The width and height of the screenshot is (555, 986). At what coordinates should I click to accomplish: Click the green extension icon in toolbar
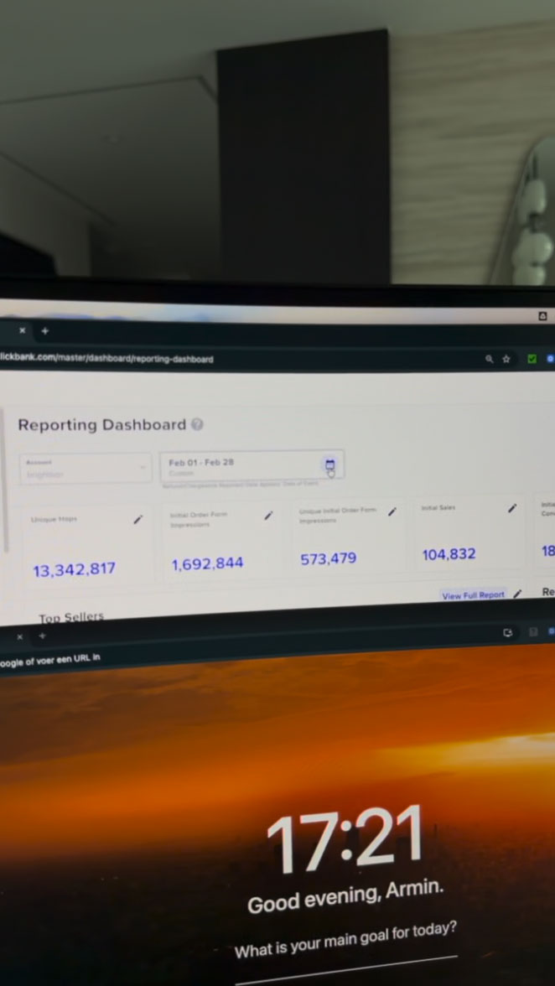coord(532,359)
